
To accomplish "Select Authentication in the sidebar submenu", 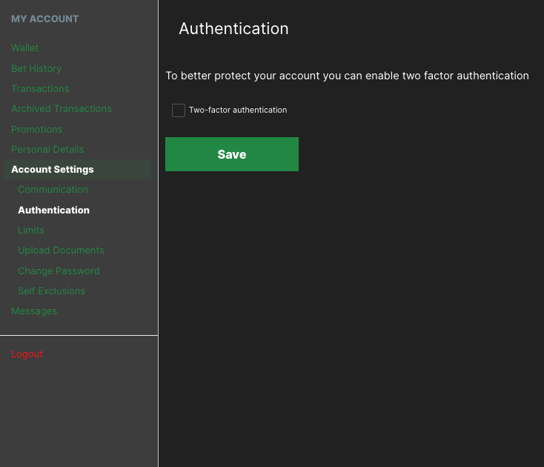I will [54, 211].
